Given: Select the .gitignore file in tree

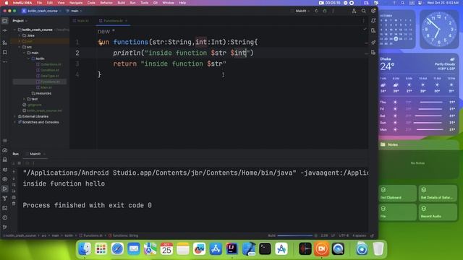Looking at the screenshot, I should coord(32,105).
